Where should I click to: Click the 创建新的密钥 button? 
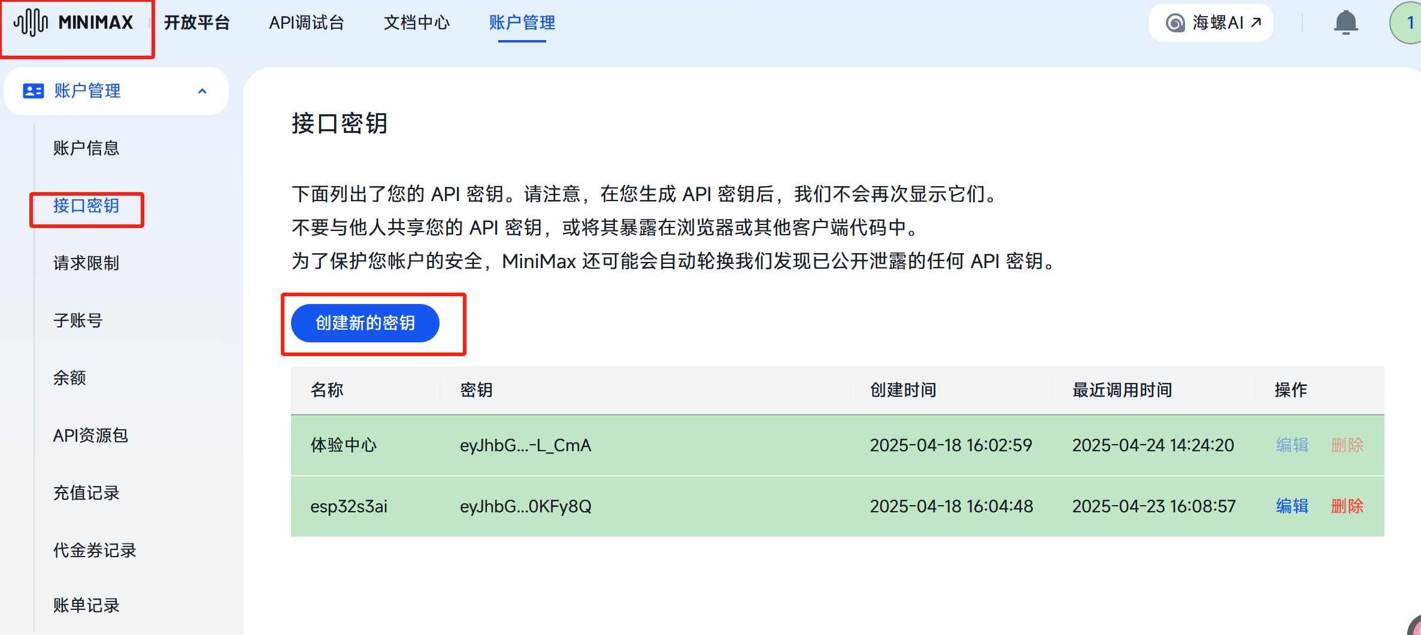coord(365,323)
